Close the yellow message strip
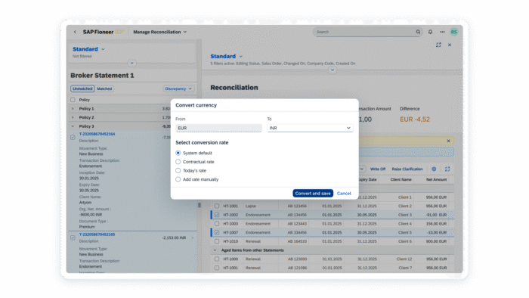529x298 pixels. click(448, 141)
